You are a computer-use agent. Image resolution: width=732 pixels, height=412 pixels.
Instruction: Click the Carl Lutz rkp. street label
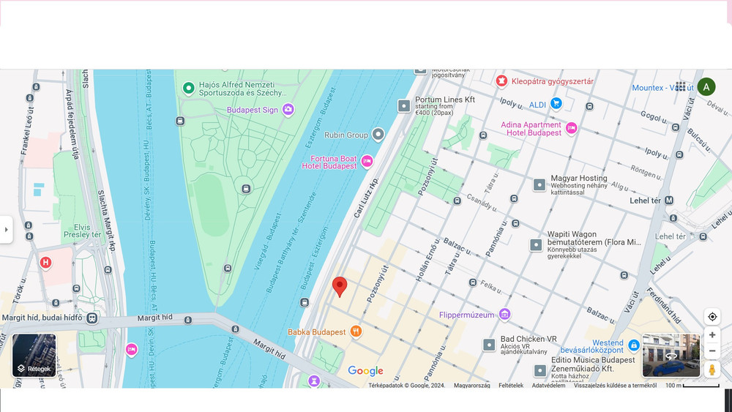pyautogui.click(x=365, y=198)
